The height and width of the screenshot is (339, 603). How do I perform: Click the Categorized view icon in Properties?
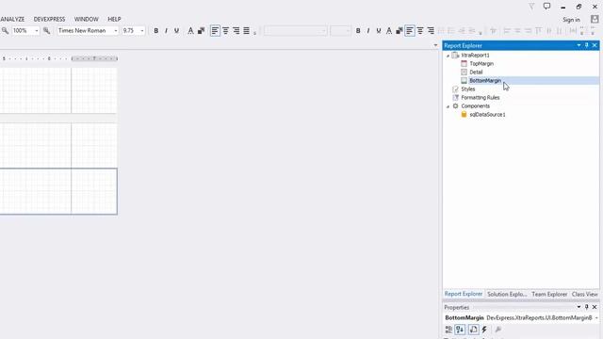(448, 330)
